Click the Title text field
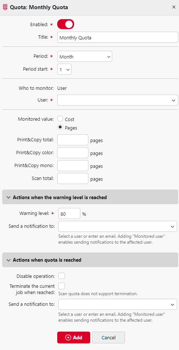 point(118,37)
